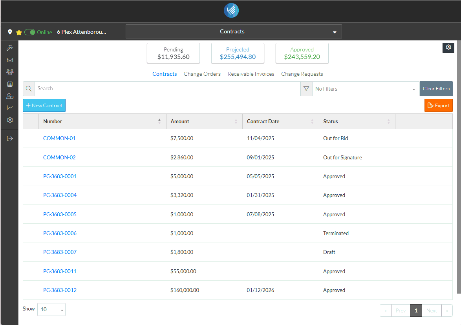This screenshot has width=461, height=325.
Task: Expand the Contracts module dropdown
Action: tap(234, 31)
